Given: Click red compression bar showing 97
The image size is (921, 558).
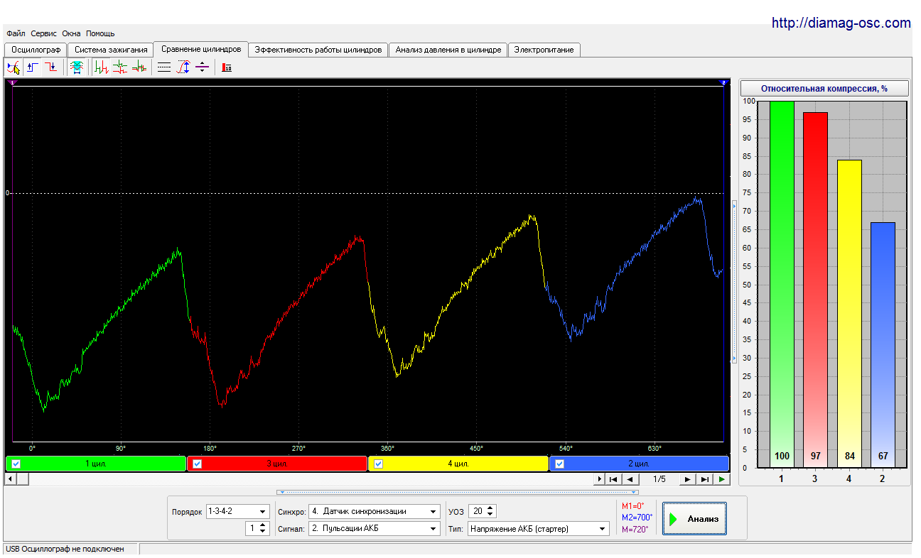Looking at the screenshot, I should 815,290.
